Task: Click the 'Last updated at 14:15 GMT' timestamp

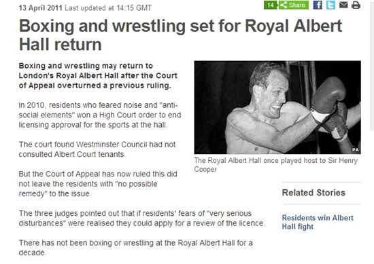Action: 108,8
